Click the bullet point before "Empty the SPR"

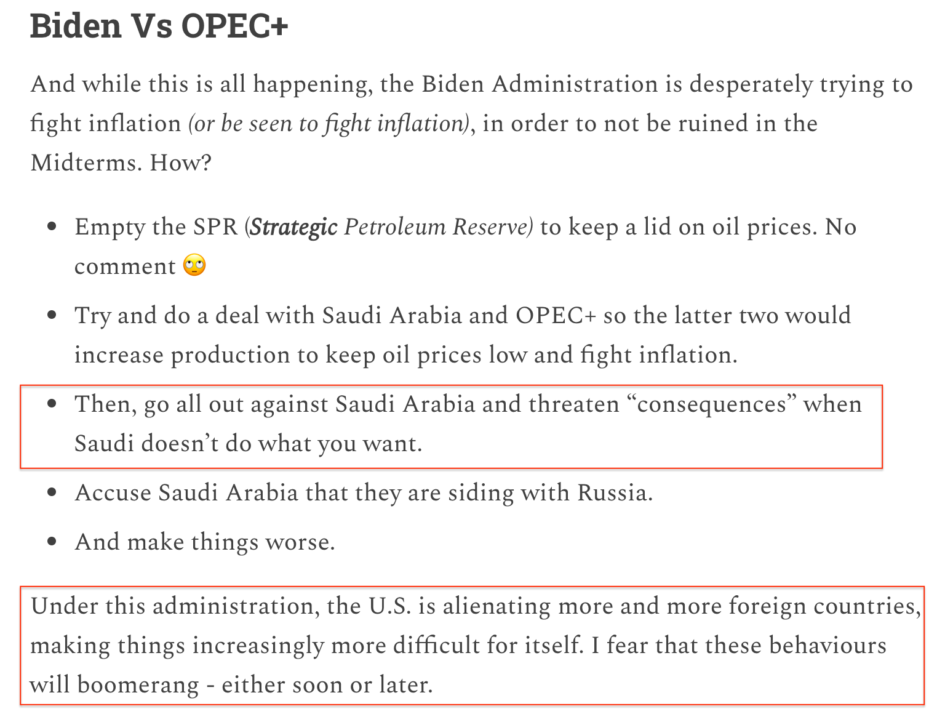tap(52, 227)
